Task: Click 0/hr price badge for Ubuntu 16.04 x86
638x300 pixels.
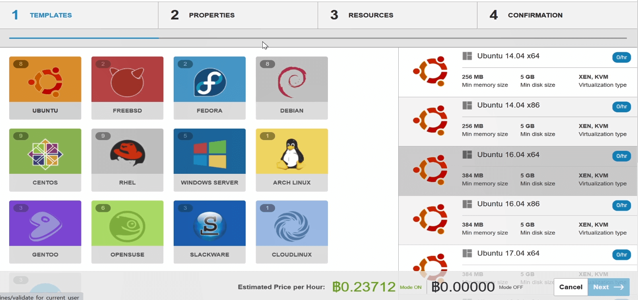Action: (621, 206)
